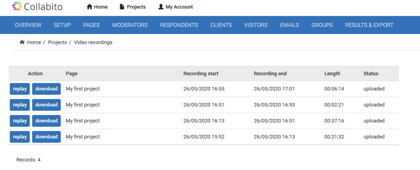
Task: Click the Home house icon in top navigation
Action: (89, 7)
